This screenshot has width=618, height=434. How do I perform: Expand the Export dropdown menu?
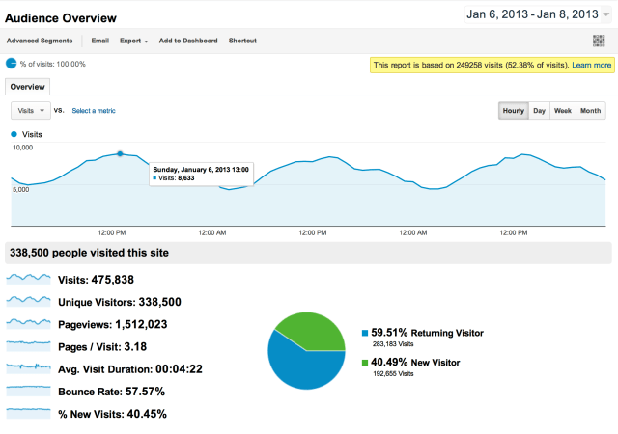[x=134, y=41]
